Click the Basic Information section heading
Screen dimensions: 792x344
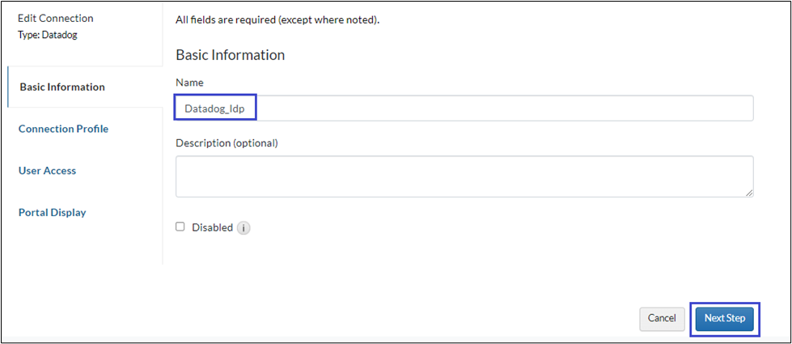pos(230,55)
